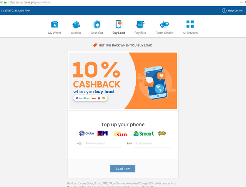246x187 pixels.
Task: Click the Phone Number input field
Action: tap(102, 144)
